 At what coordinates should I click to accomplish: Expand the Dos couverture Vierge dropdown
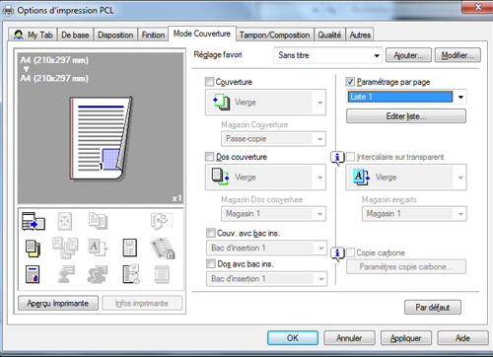[x=265, y=178]
